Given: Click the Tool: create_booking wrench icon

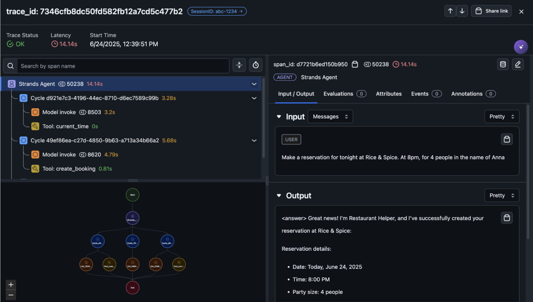Looking at the screenshot, I should (35, 169).
